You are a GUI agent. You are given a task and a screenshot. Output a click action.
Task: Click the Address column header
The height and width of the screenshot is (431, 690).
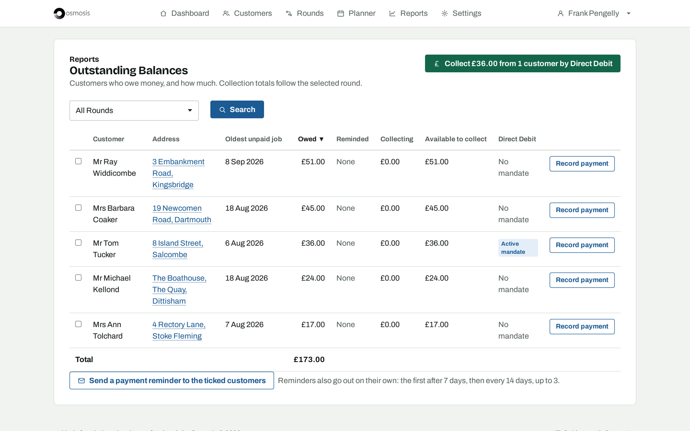click(x=166, y=139)
